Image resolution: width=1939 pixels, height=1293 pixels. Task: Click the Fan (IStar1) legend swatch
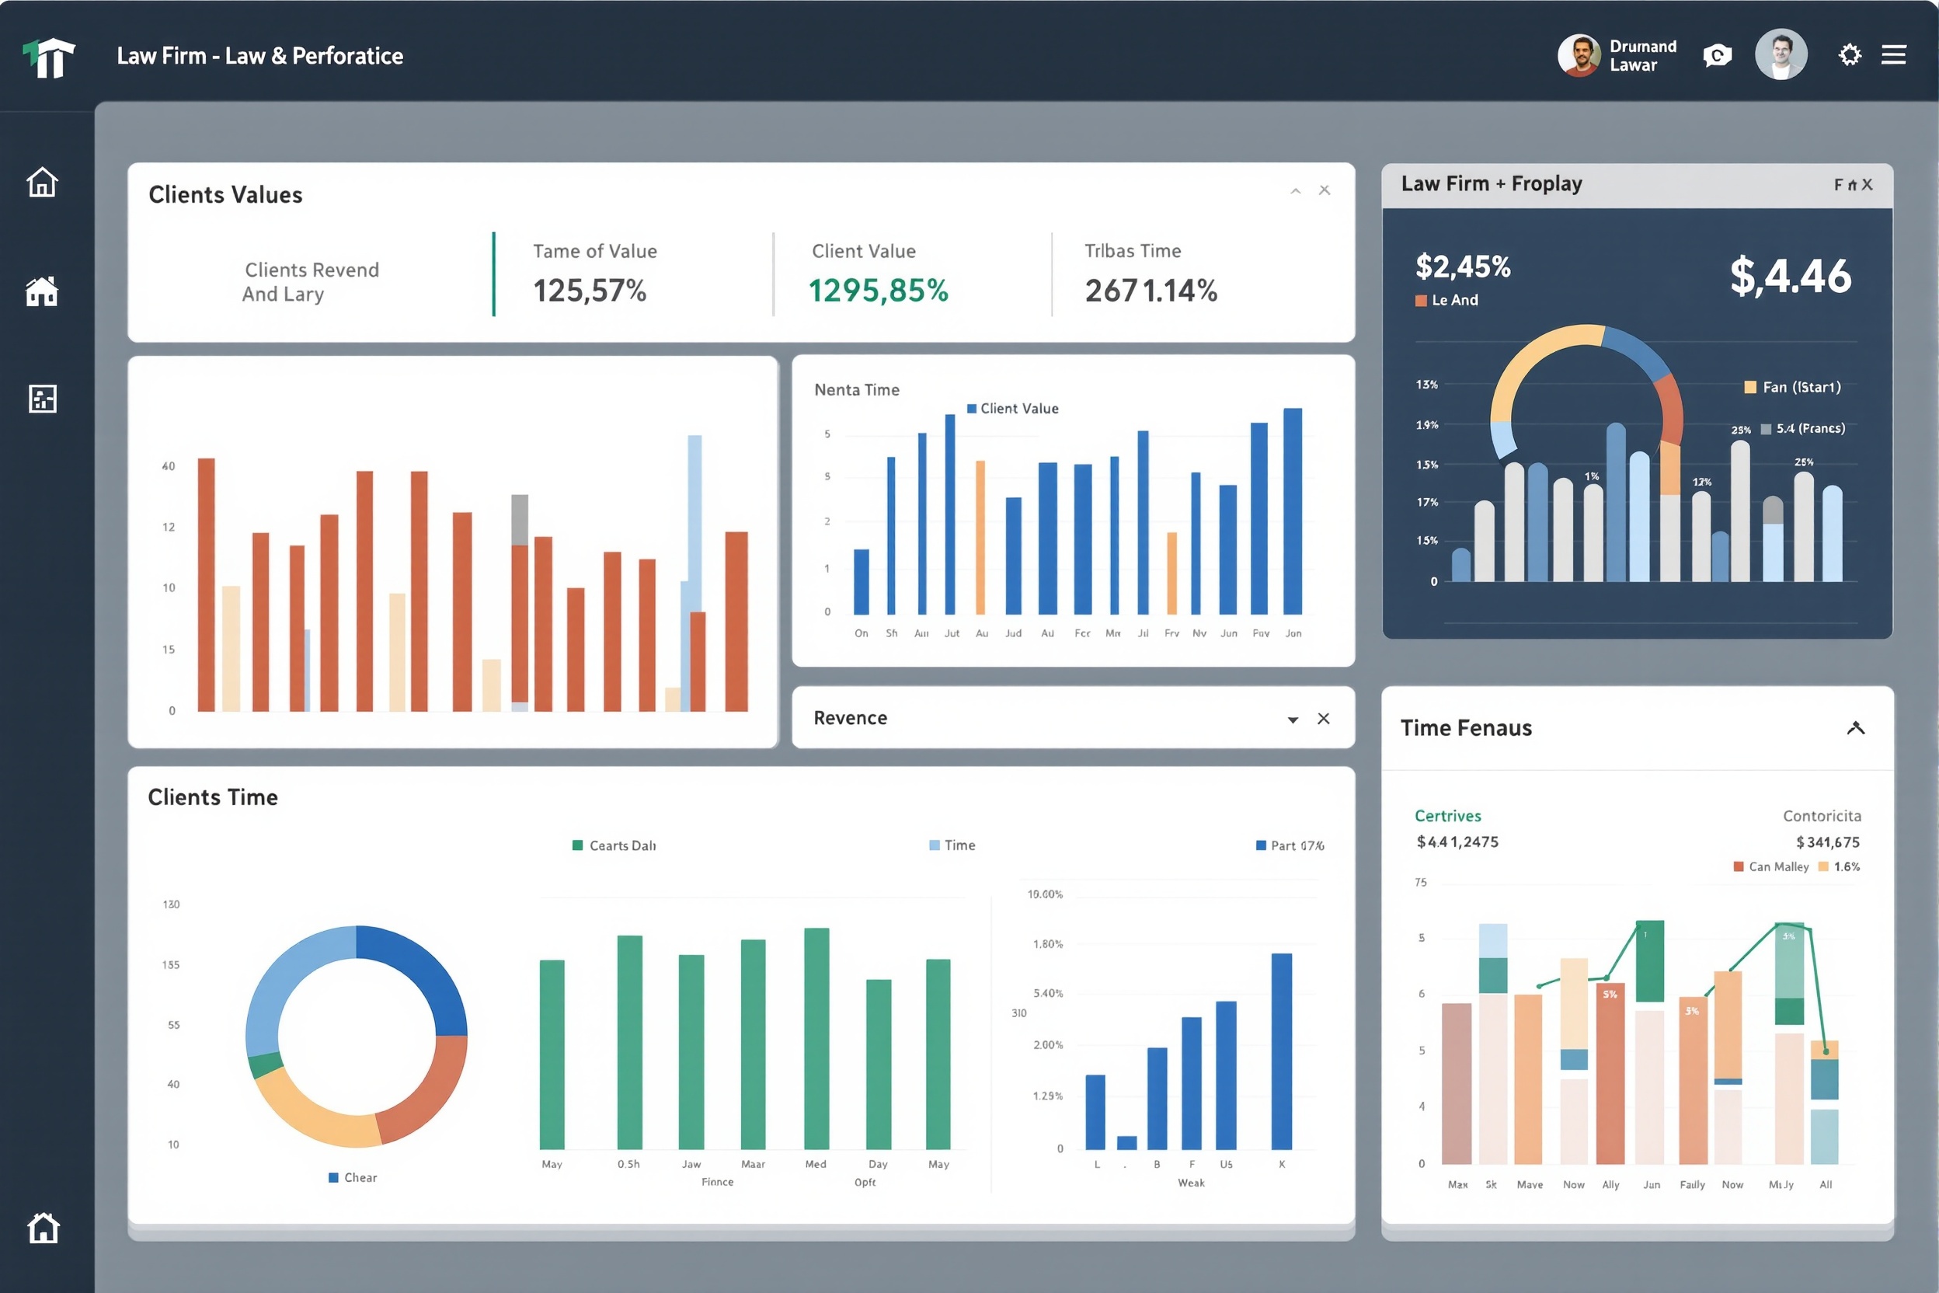click(1750, 388)
